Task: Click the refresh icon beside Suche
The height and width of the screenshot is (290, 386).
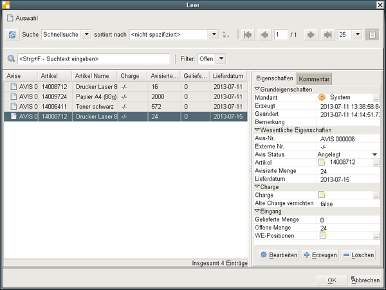Action: point(12,35)
